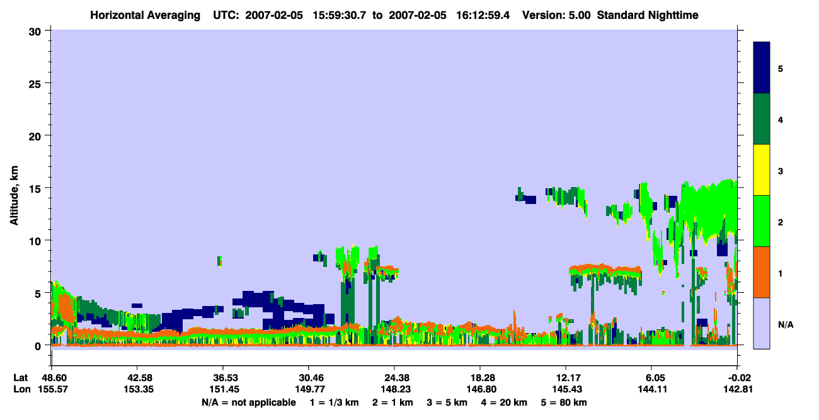Click the 'Lat' row label
The width and height of the screenshot is (819, 420).
(x=21, y=378)
